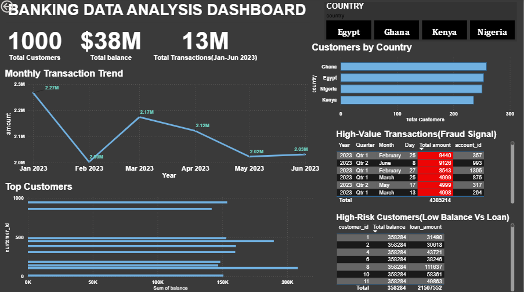Screen dimensions: 524x292
Task: Pick Nigeria in the country slicer
Action: click(x=492, y=30)
